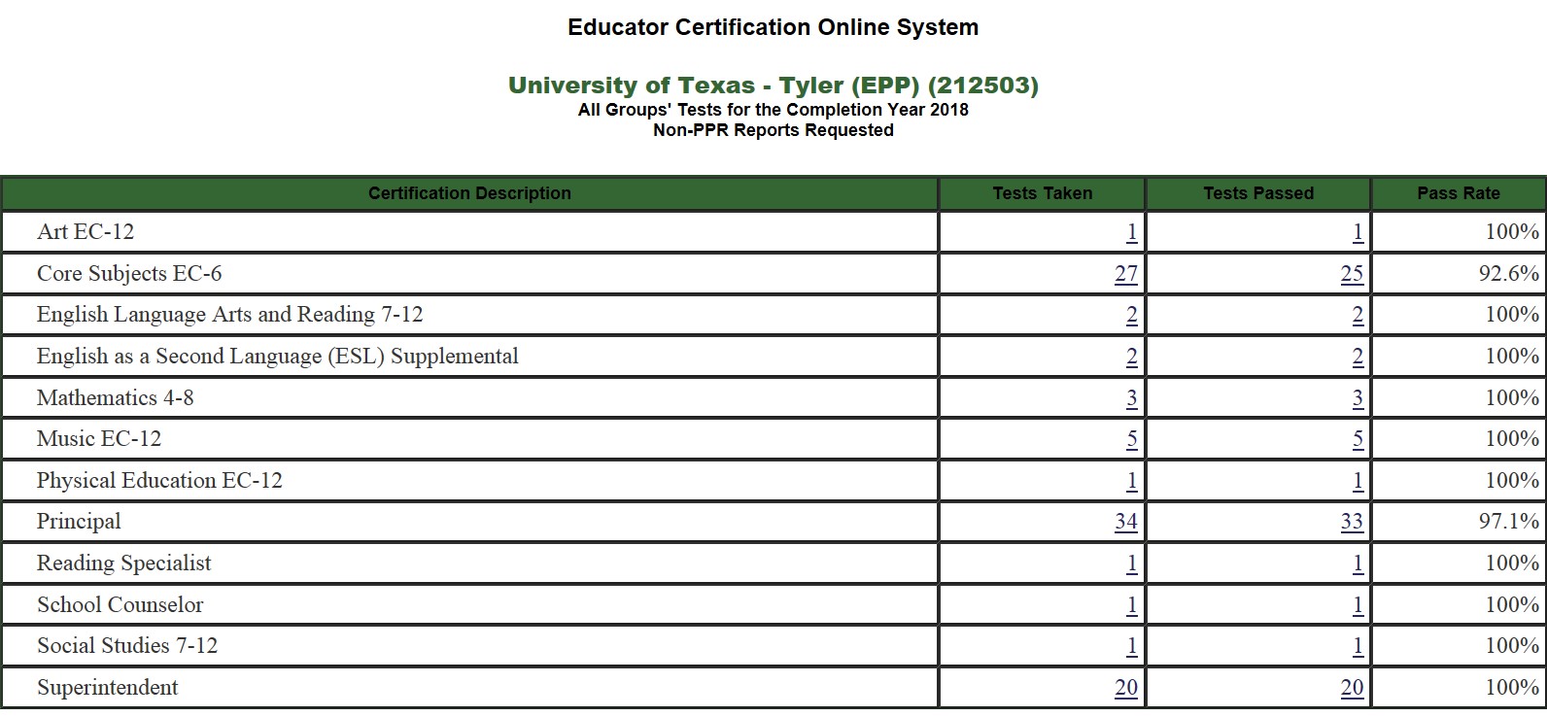Open Tests Taken for Social Studies 7-12
The image size is (1547, 717).
(x=1132, y=646)
